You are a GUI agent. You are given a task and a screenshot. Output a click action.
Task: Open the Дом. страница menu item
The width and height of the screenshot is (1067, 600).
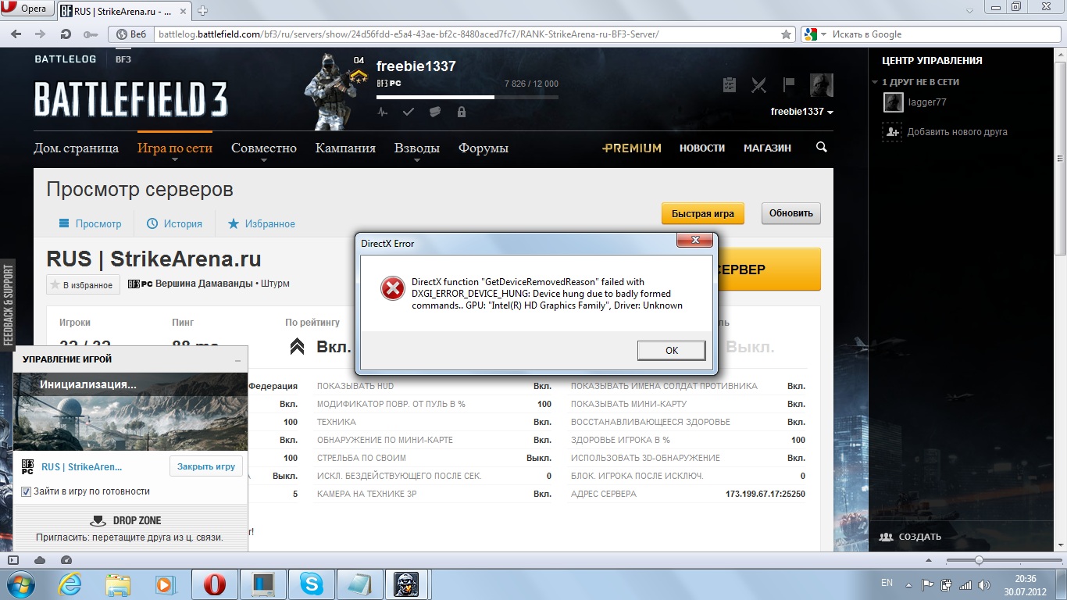[76, 148]
